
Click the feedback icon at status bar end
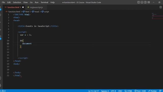tap(160, 91)
